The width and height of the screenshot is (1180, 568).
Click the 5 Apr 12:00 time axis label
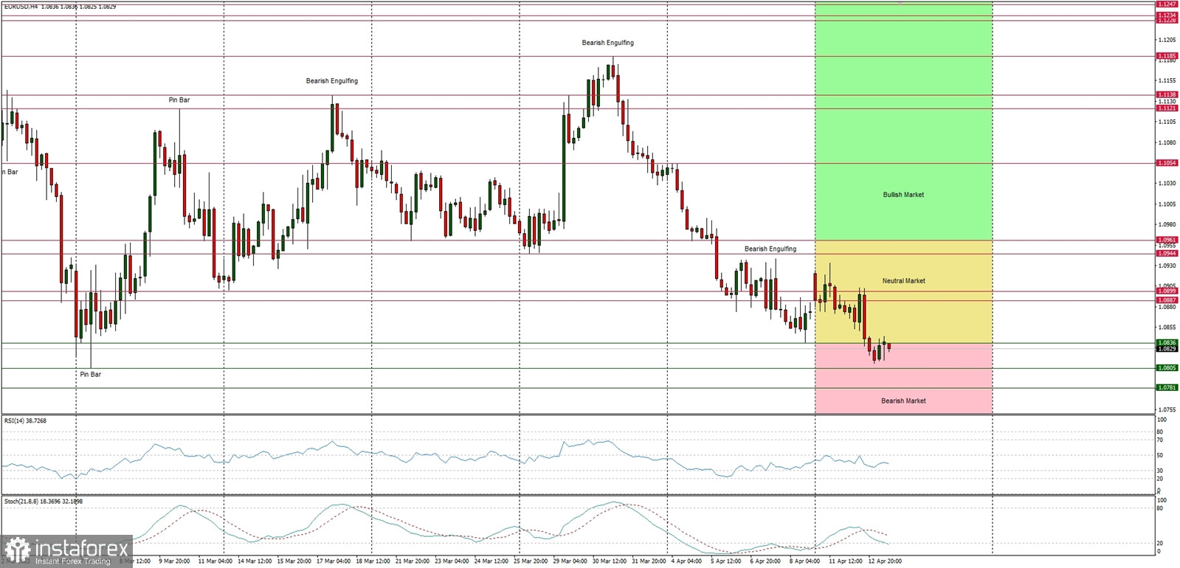[726, 561]
